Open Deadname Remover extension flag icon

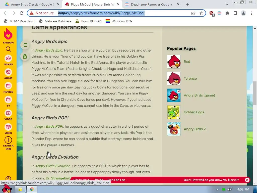(219, 13)
